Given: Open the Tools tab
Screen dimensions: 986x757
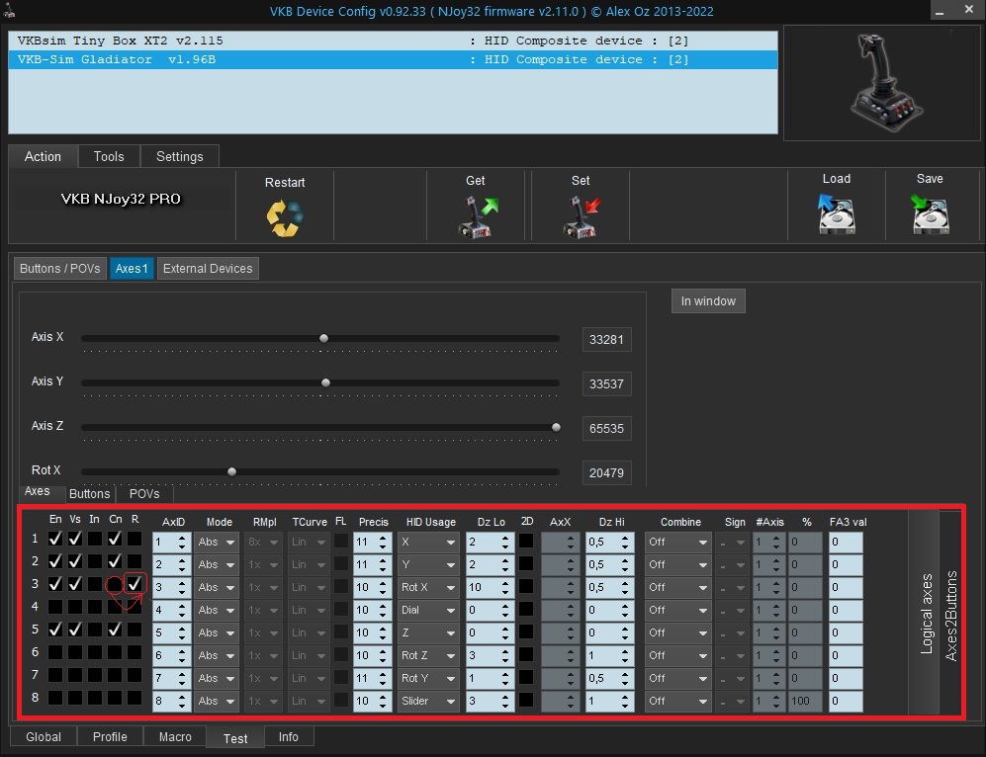Looking at the screenshot, I should [109, 156].
